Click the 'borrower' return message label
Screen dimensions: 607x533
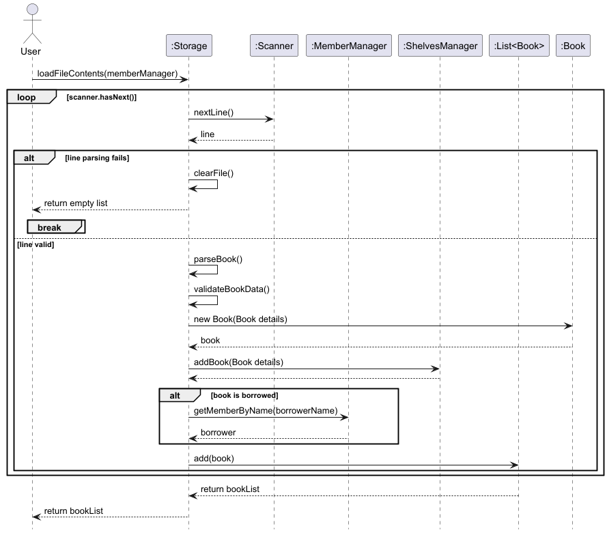click(x=218, y=433)
